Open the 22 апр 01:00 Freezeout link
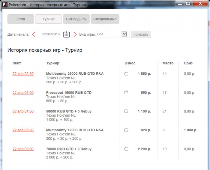Image resolution: width=210 pixels, height=170 pixels. tap(23, 93)
